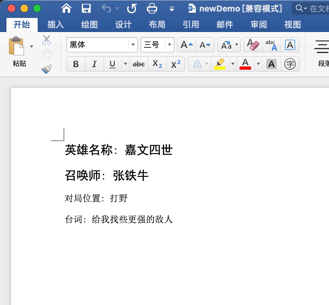Redo or repeat the last action

(132, 9)
